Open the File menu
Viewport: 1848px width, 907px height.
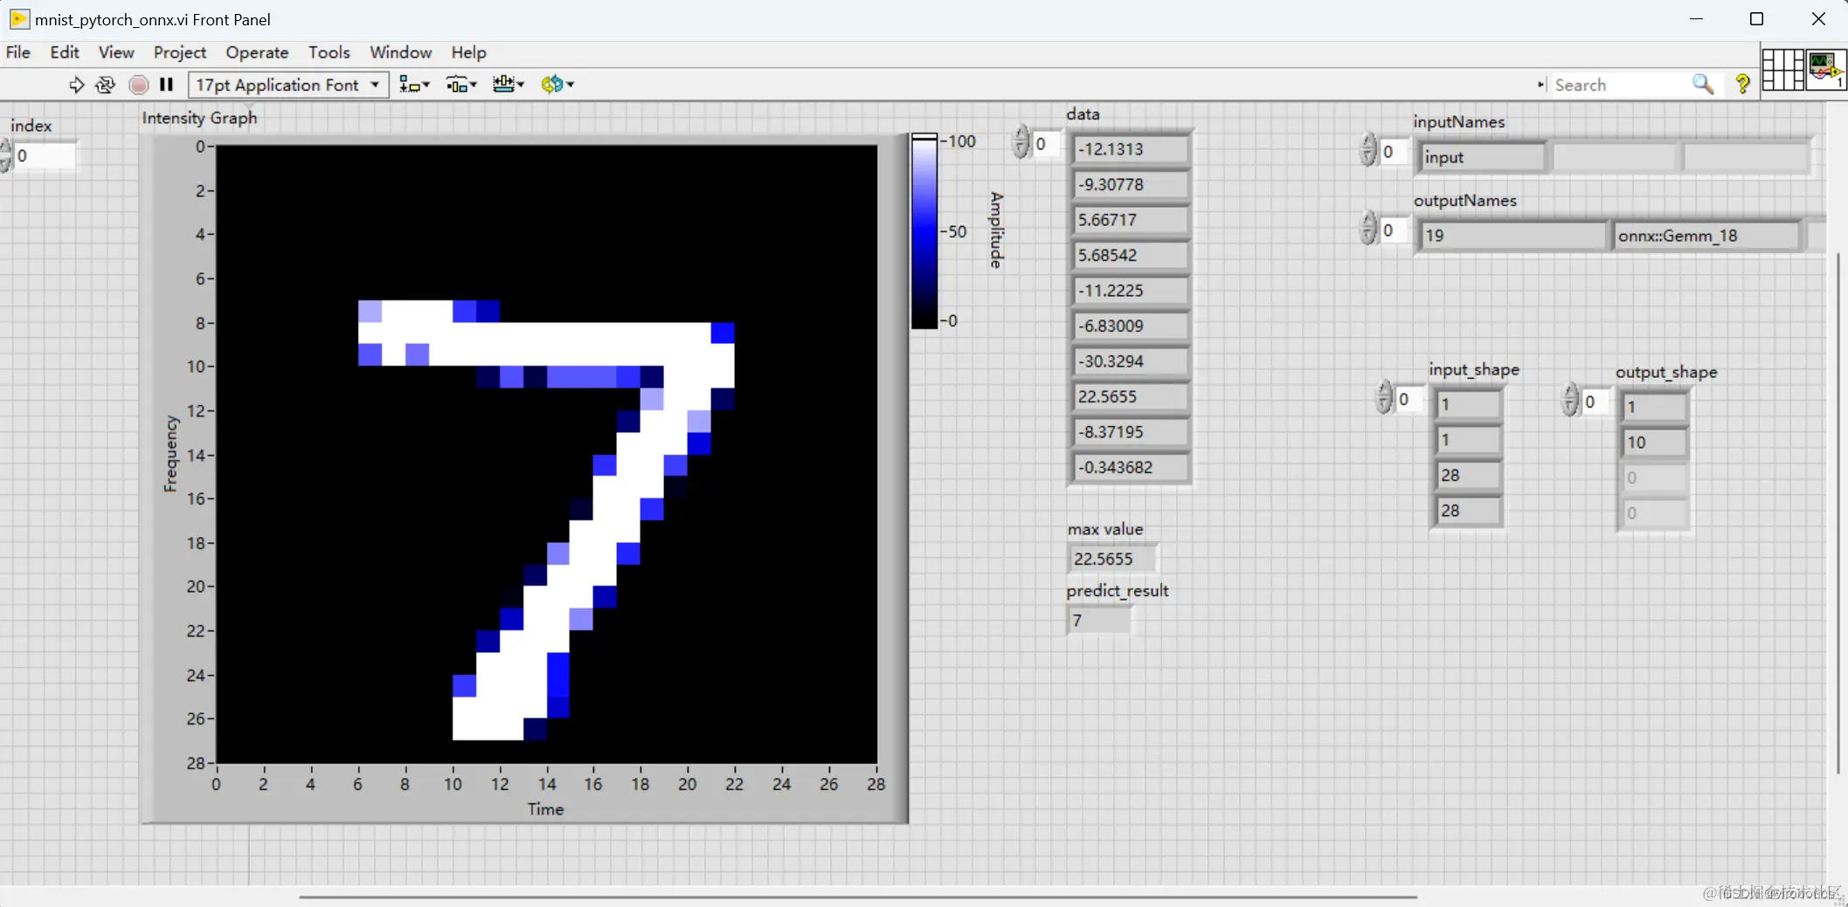(18, 52)
